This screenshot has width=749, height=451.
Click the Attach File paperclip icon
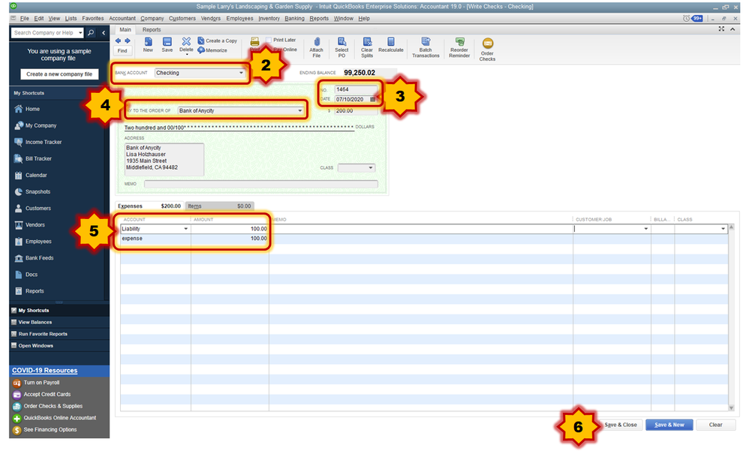pyautogui.click(x=317, y=41)
